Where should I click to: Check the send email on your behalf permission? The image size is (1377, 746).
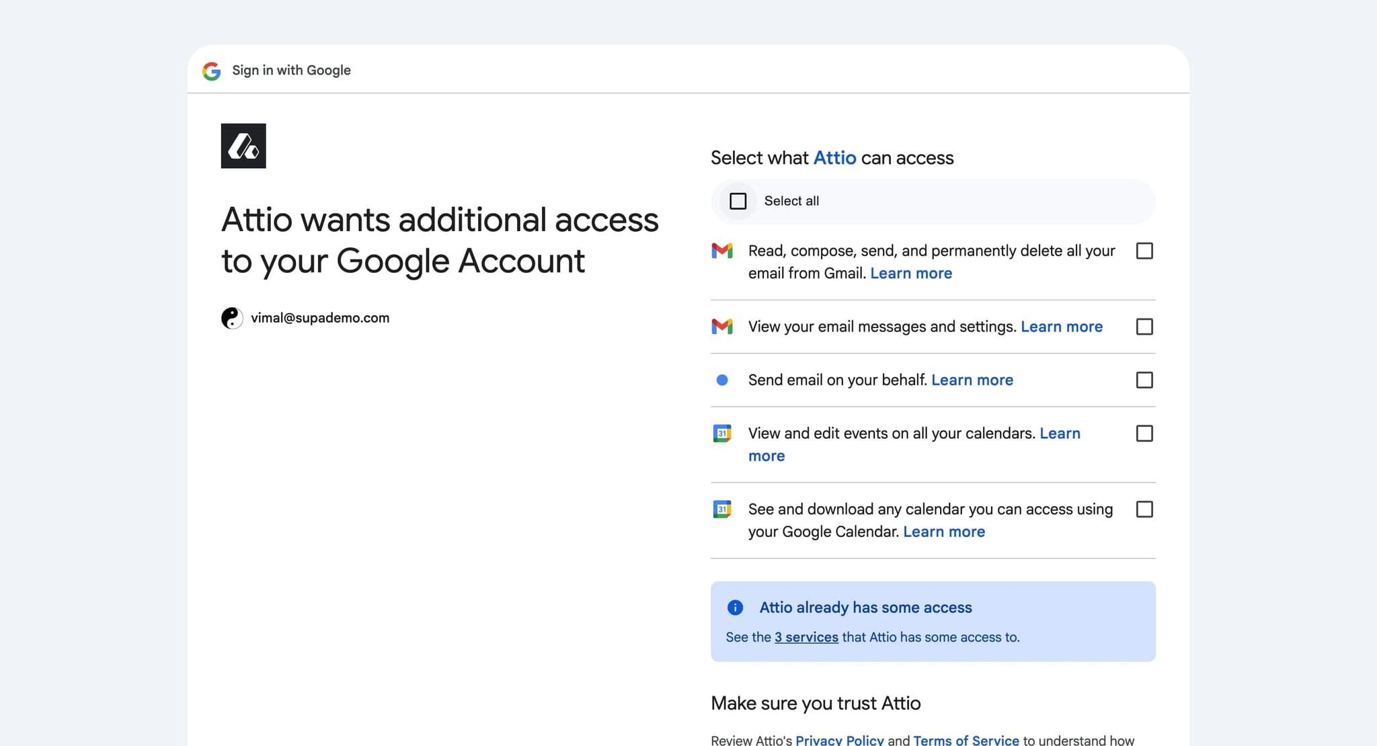tap(1144, 380)
